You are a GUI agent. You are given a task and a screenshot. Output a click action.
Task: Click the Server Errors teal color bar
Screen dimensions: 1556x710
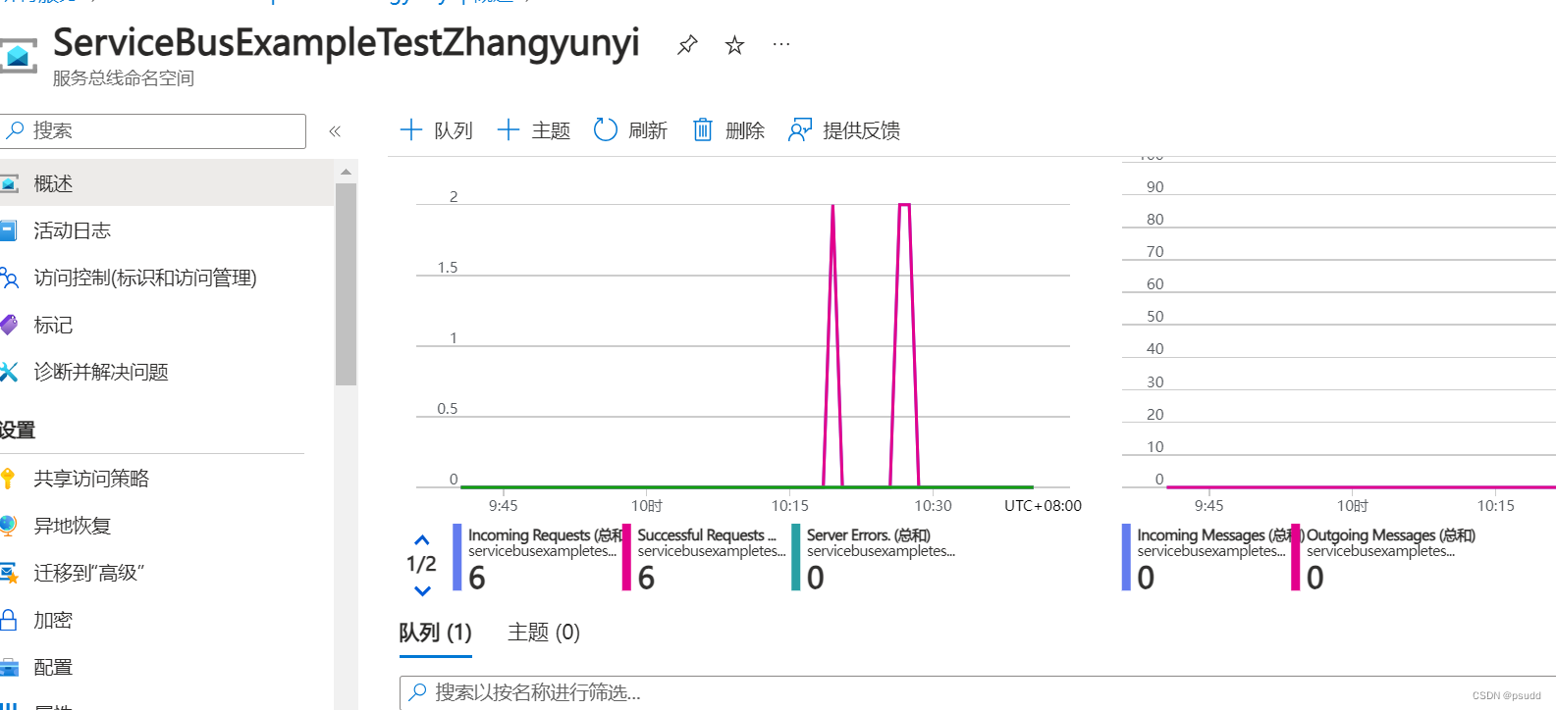point(796,558)
